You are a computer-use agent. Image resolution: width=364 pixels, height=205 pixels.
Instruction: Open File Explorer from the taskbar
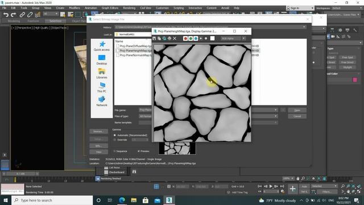coord(134,200)
